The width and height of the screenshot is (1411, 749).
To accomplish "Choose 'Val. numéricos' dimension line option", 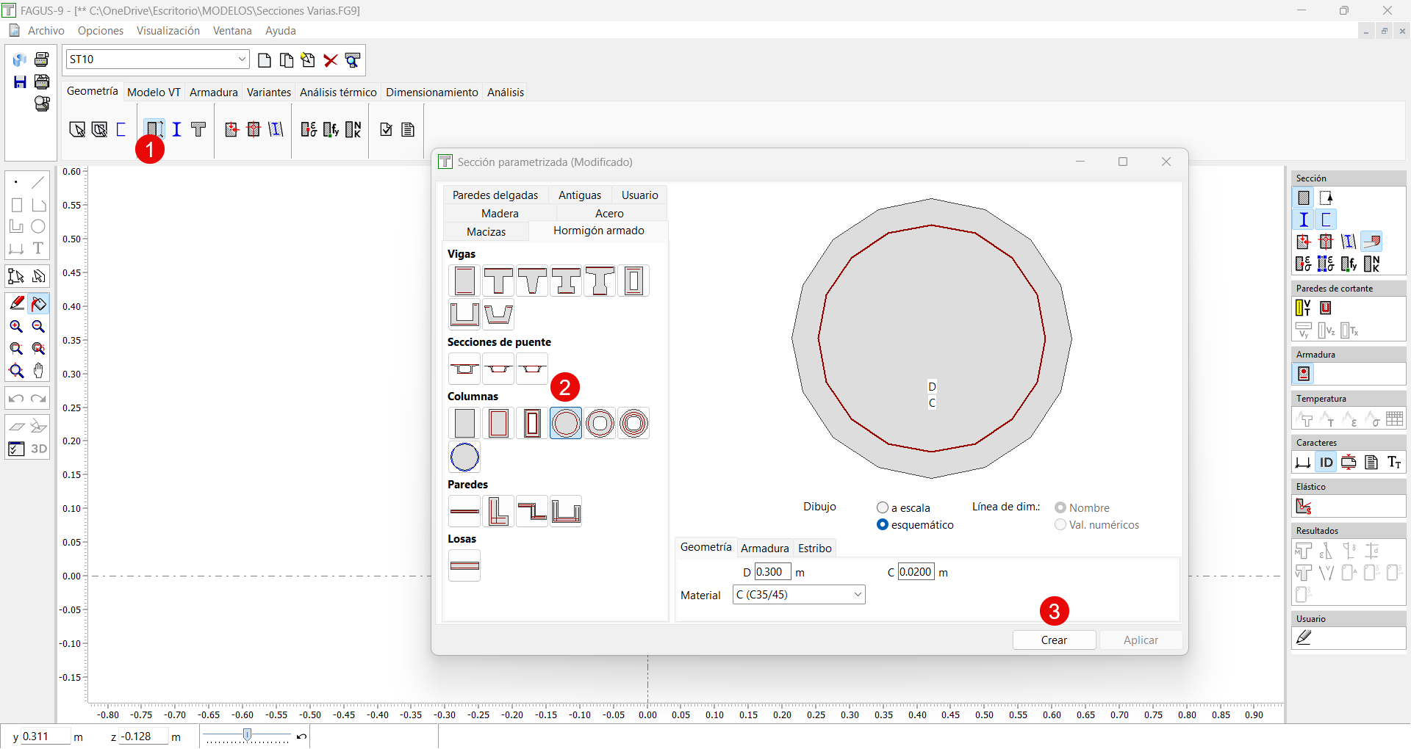I will click(x=1060, y=525).
